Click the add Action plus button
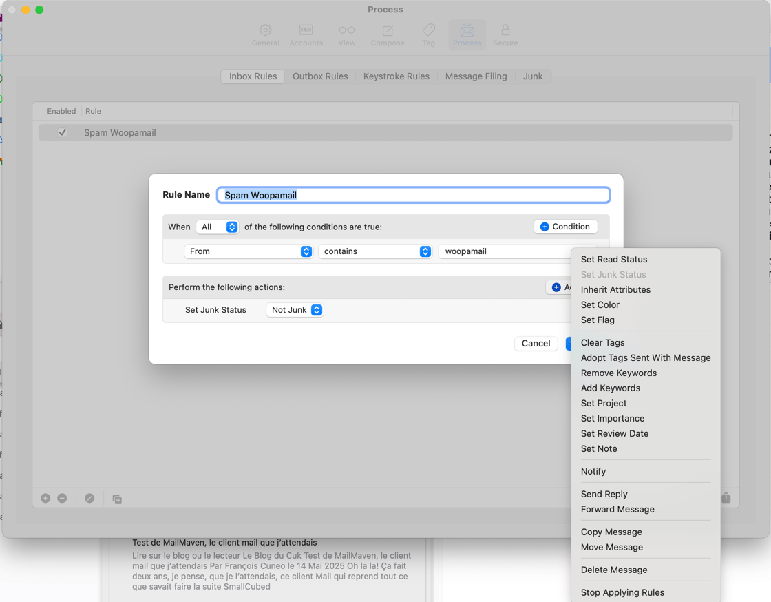The width and height of the screenshot is (771, 602). coord(560,287)
